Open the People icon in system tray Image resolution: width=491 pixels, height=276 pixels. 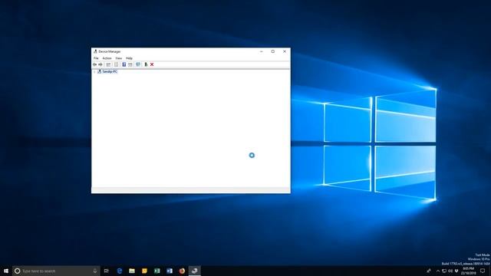point(429,271)
